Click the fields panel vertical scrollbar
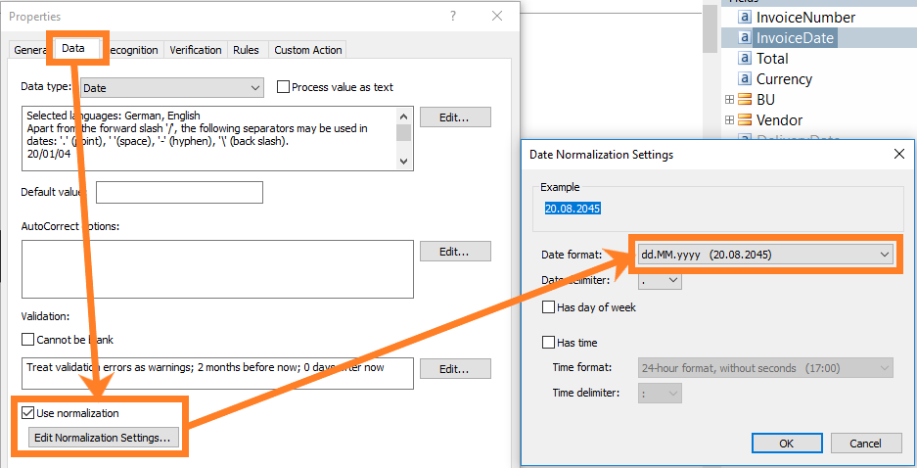The image size is (917, 468). point(711,26)
